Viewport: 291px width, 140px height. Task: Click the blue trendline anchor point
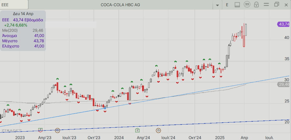click(105, 108)
